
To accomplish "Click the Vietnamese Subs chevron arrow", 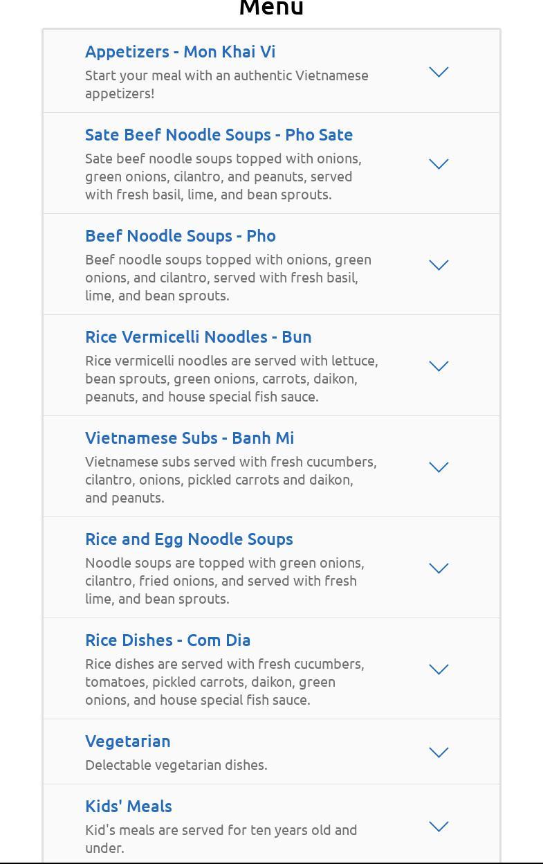I will pyautogui.click(x=439, y=467).
